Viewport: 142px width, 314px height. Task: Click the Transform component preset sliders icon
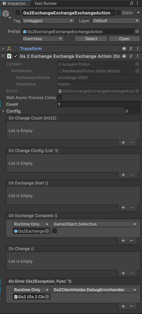coord(131,49)
